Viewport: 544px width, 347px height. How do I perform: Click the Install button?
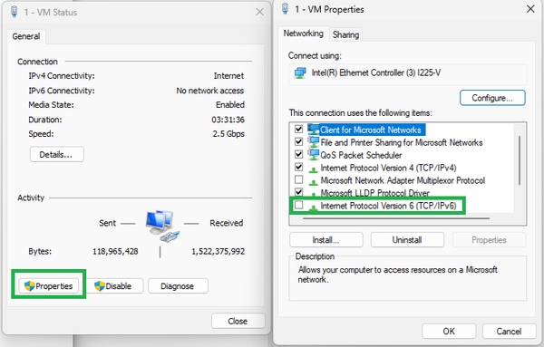point(325,240)
